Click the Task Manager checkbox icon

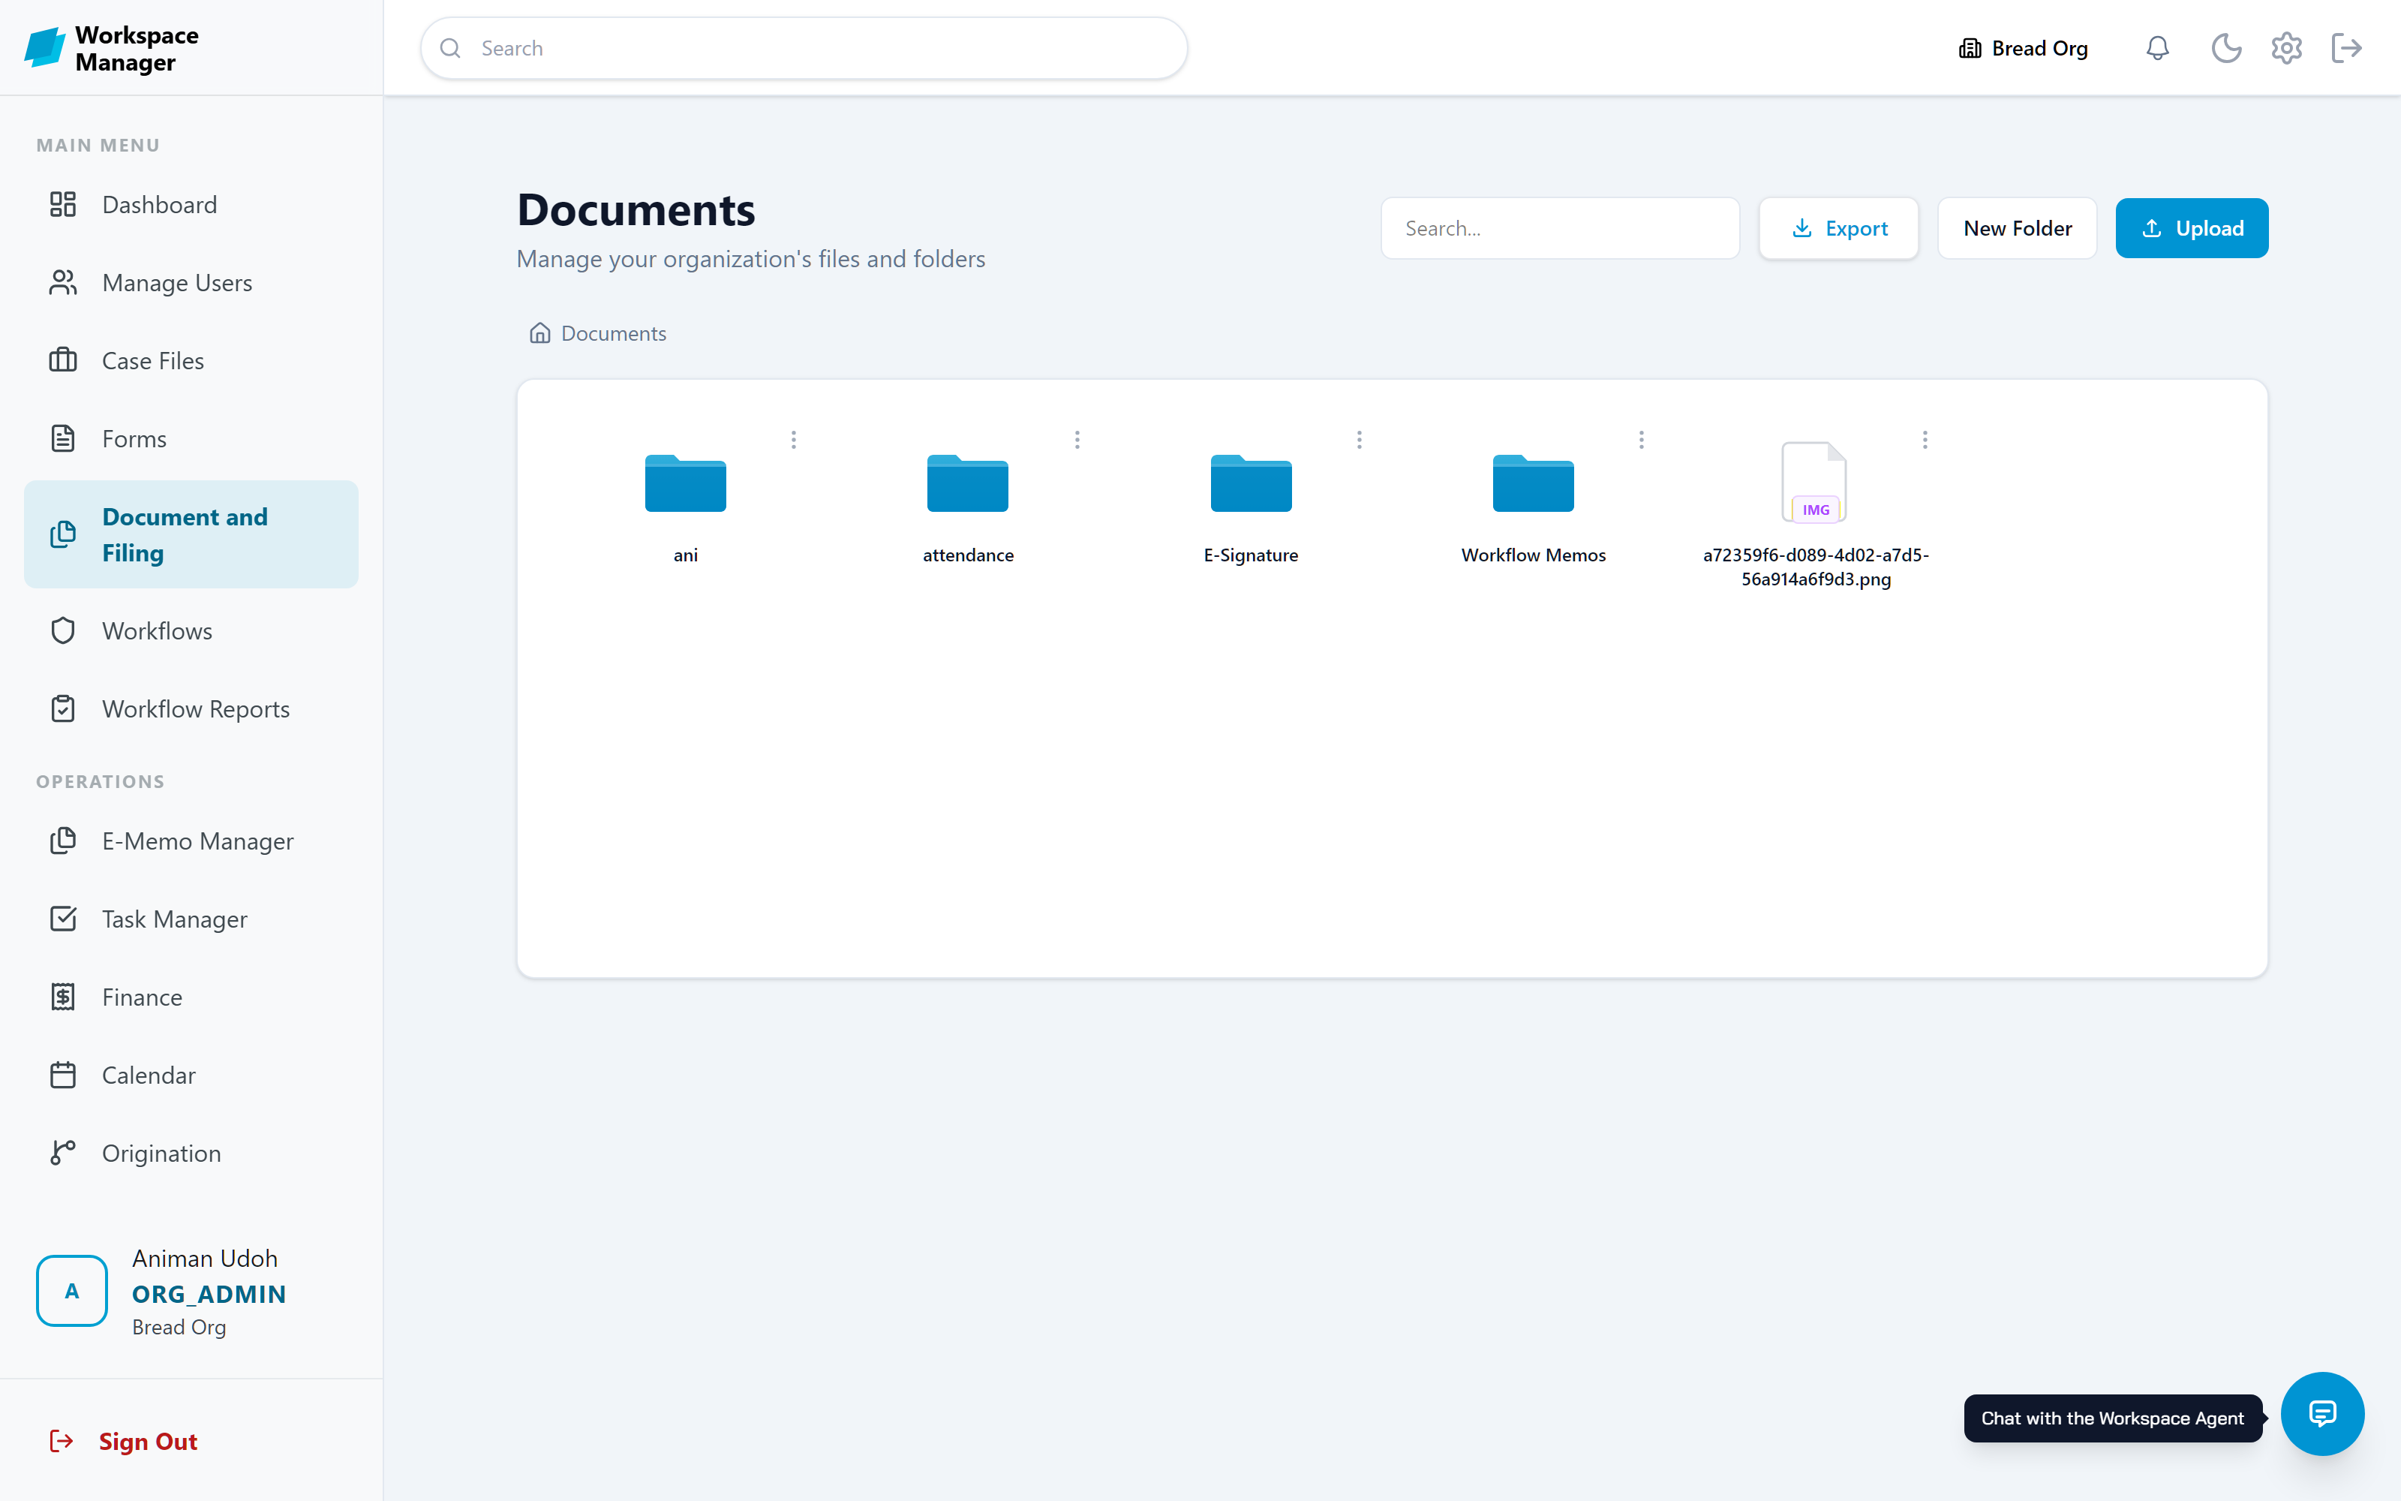point(62,919)
